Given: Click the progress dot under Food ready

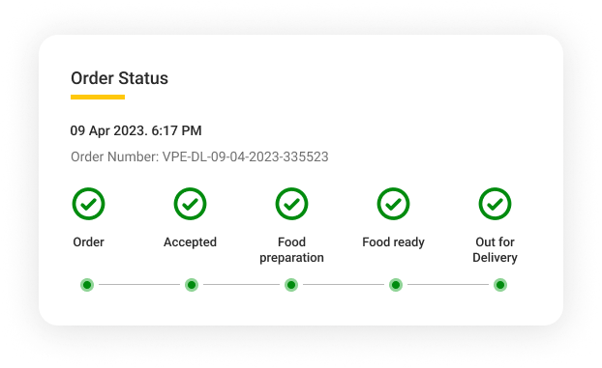Looking at the screenshot, I should click(x=396, y=285).
